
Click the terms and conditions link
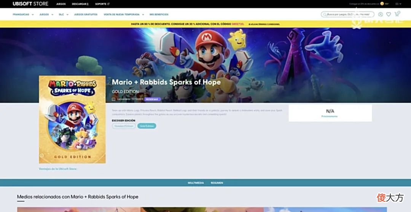264,24
